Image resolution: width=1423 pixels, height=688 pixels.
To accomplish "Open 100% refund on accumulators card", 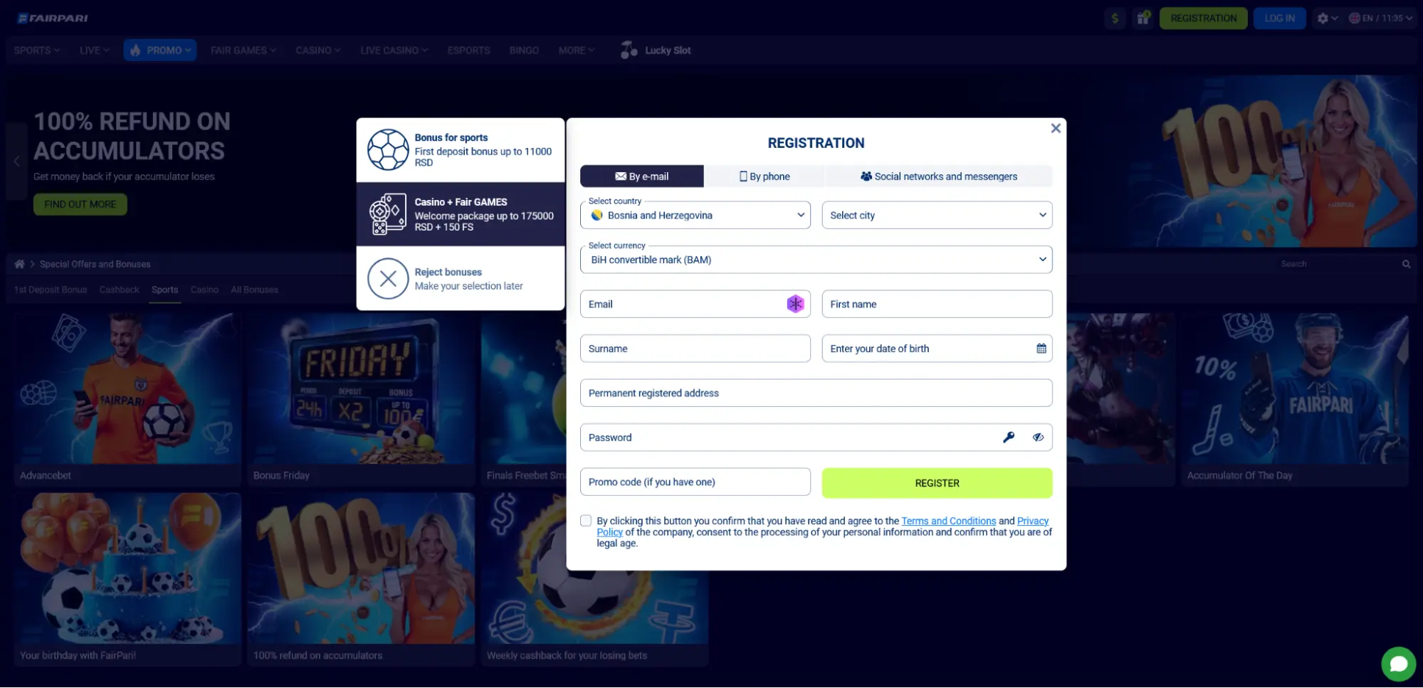I will pyautogui.click(x=361, y=580).
